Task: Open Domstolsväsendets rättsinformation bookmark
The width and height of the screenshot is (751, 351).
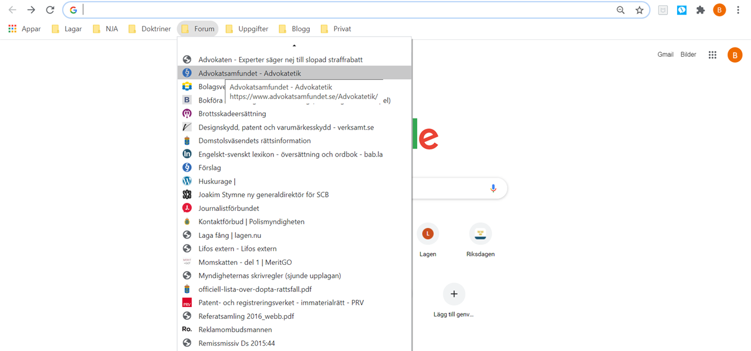Action: [294, 141]
